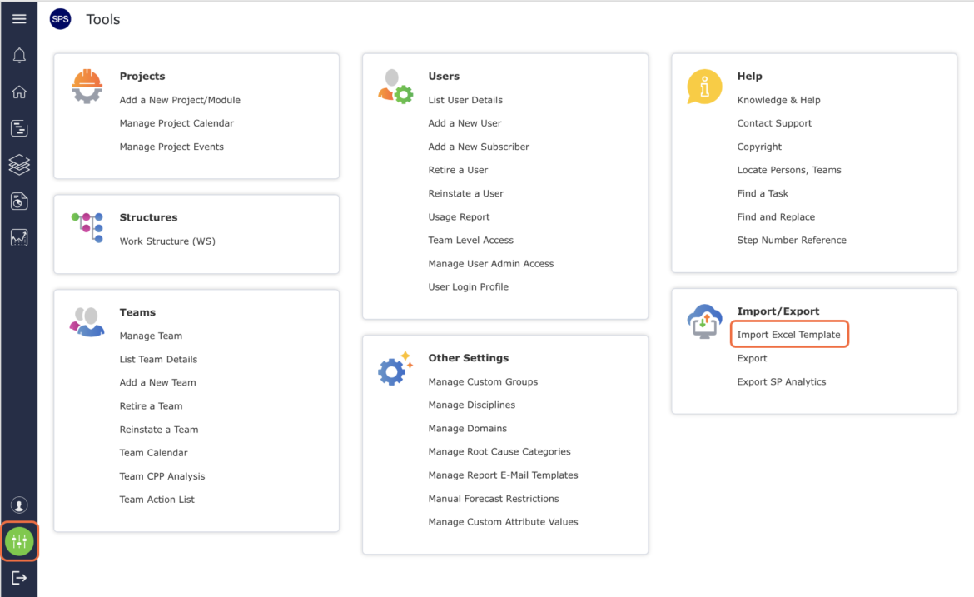Open notifications bell icon in sidebar

tap(19, 56)
